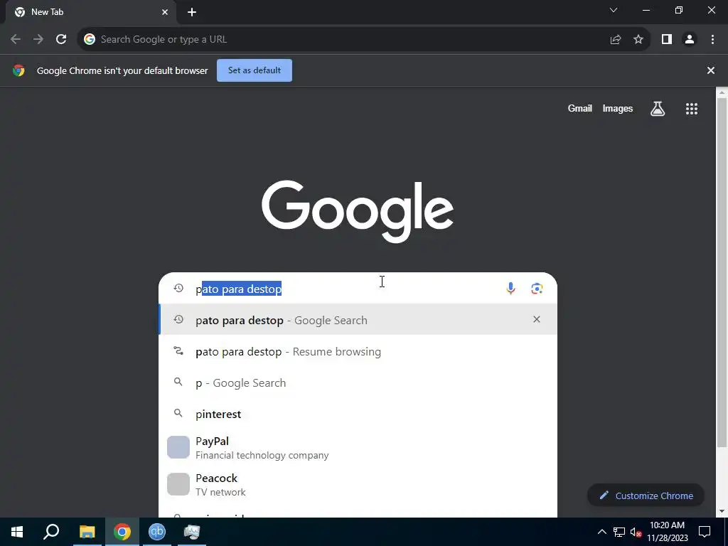Open the network tray icon
This screenshot has height=546, width=728.
coord(619,532)
